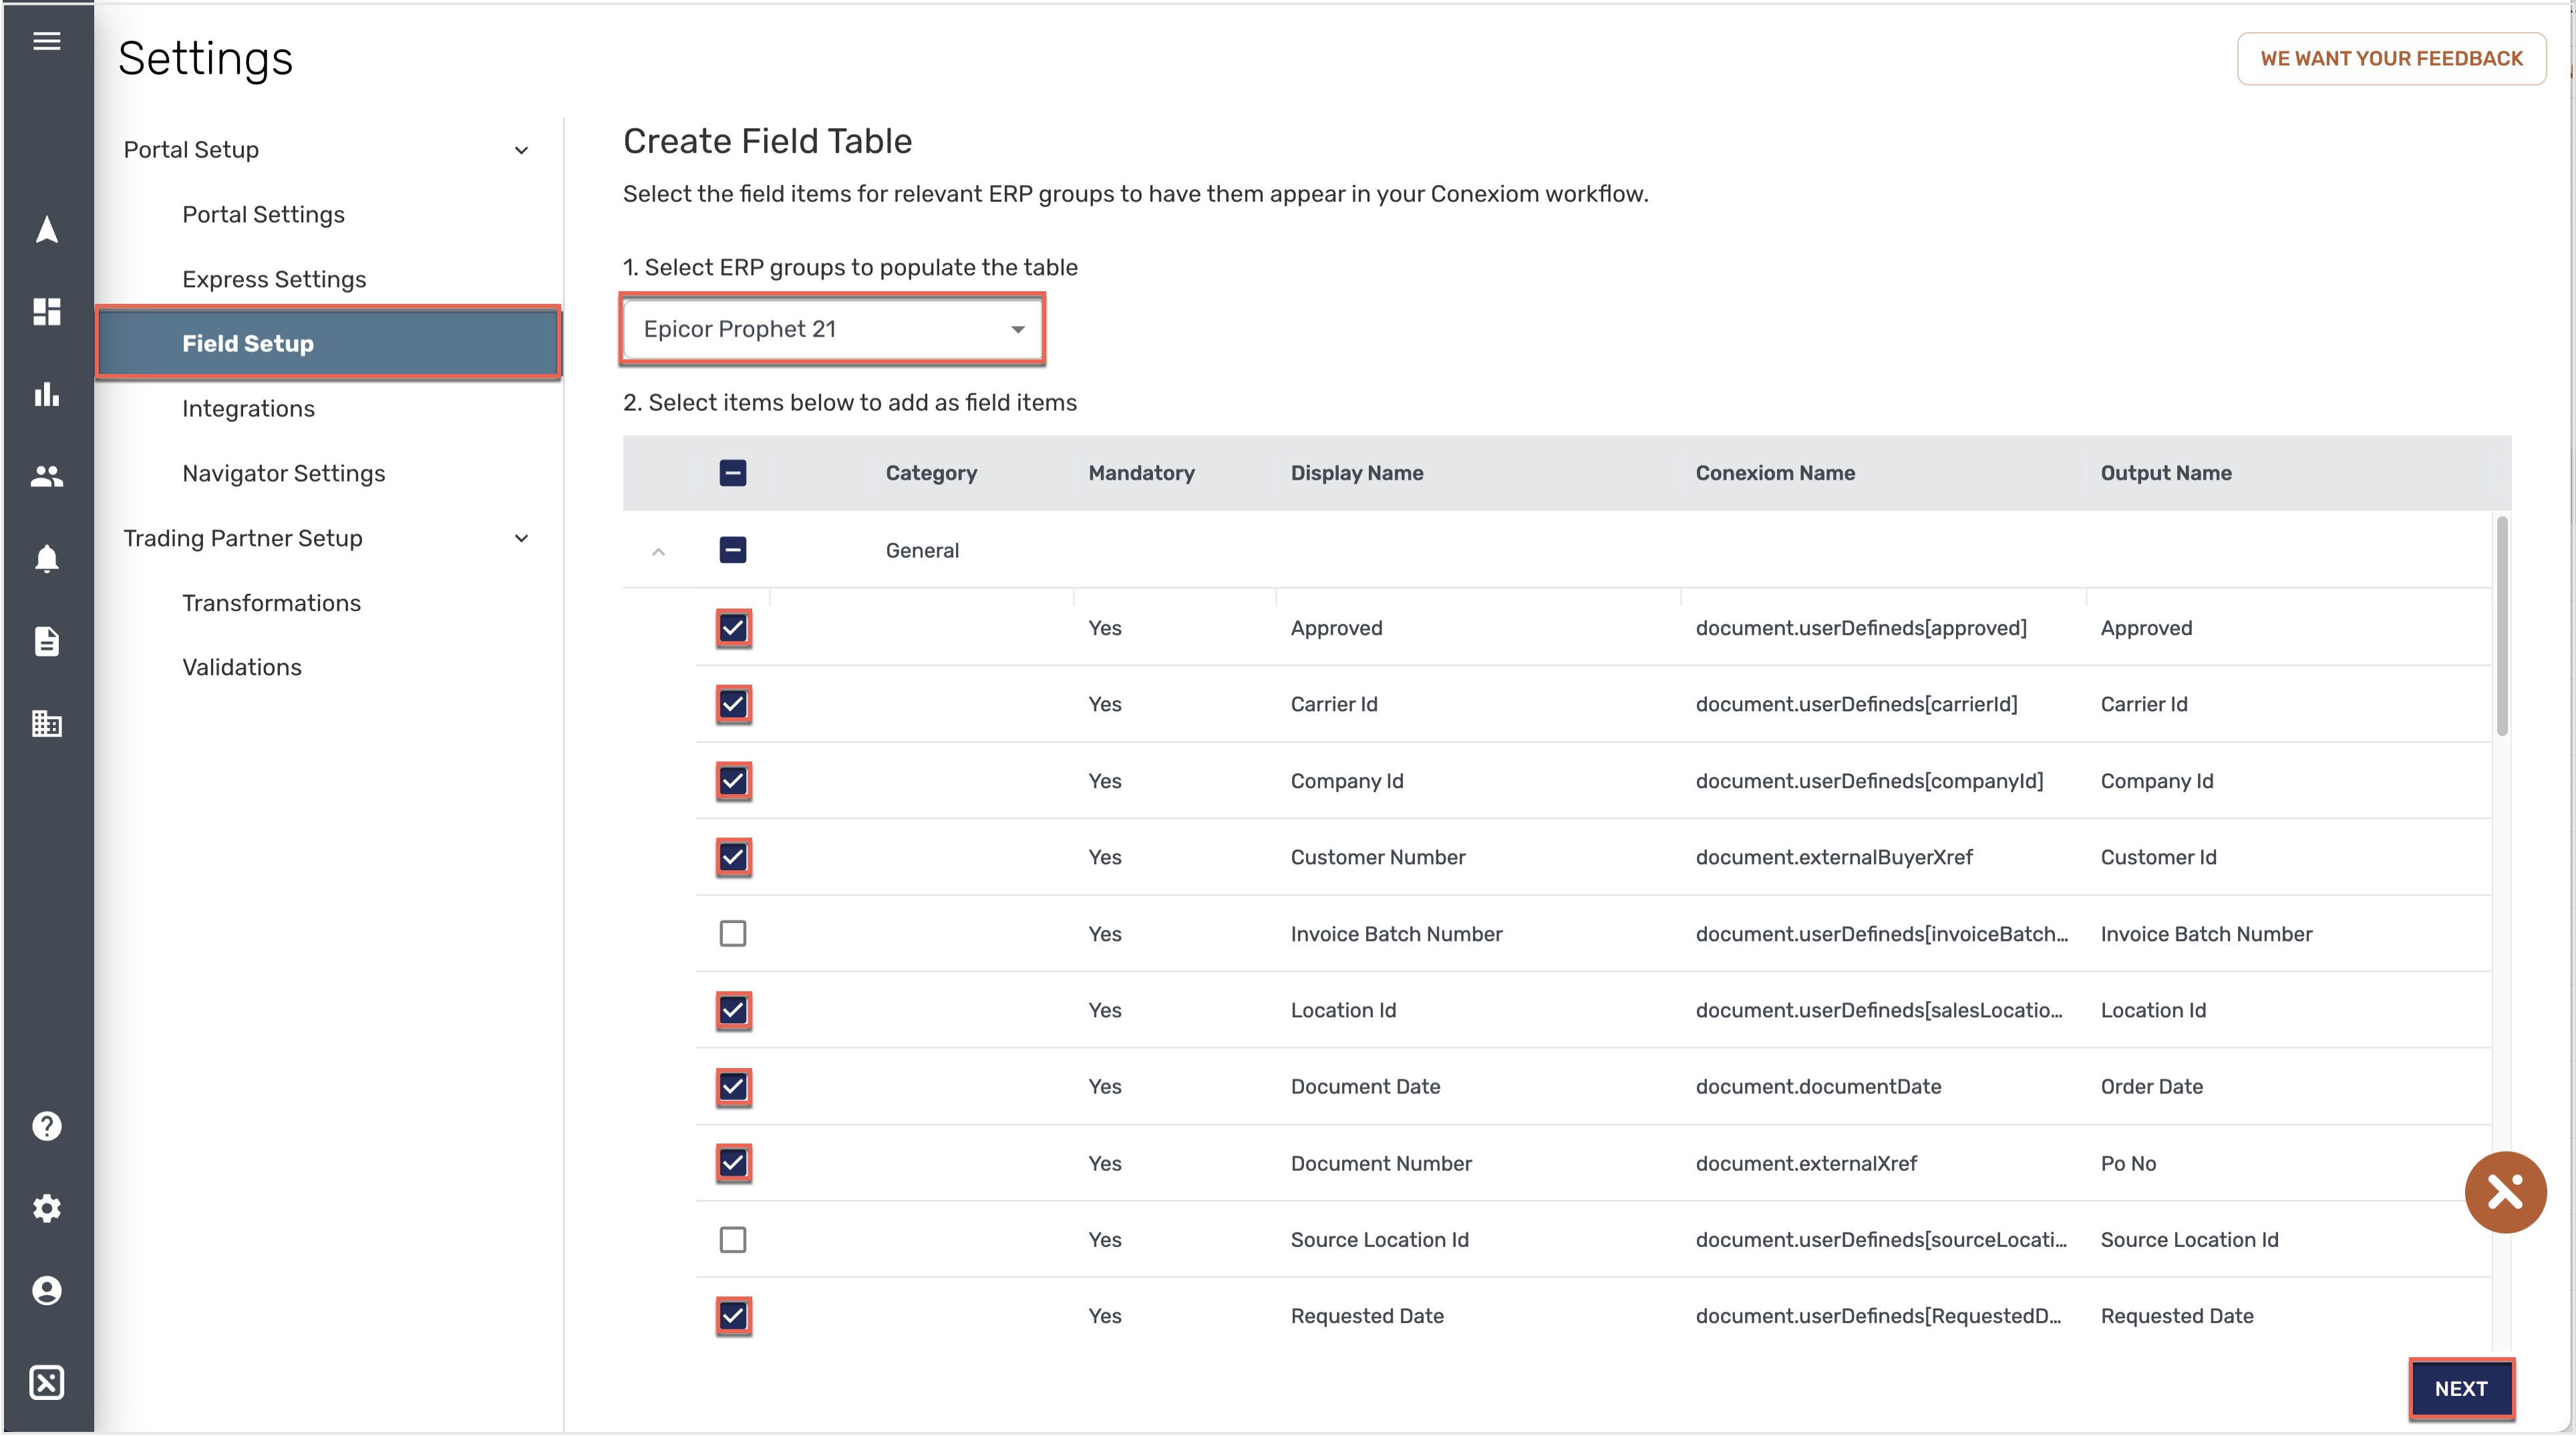The width and height of the screenshot is (2576, 1436).
Task: Open the help question mark icon
Action: click(46, 1126)
